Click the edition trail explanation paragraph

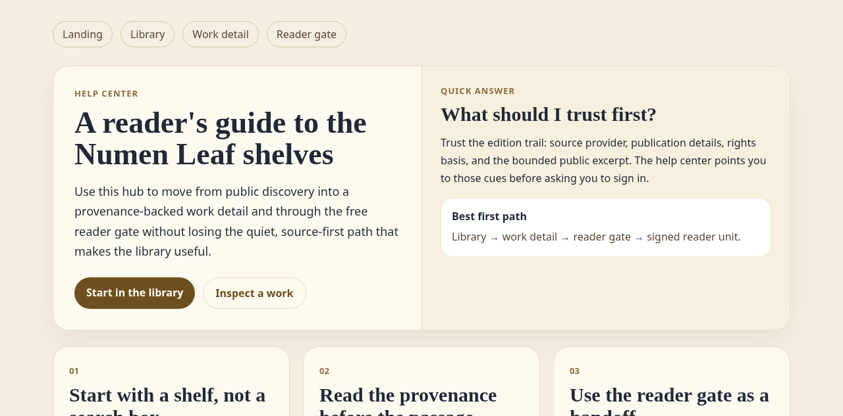(604, 160)
